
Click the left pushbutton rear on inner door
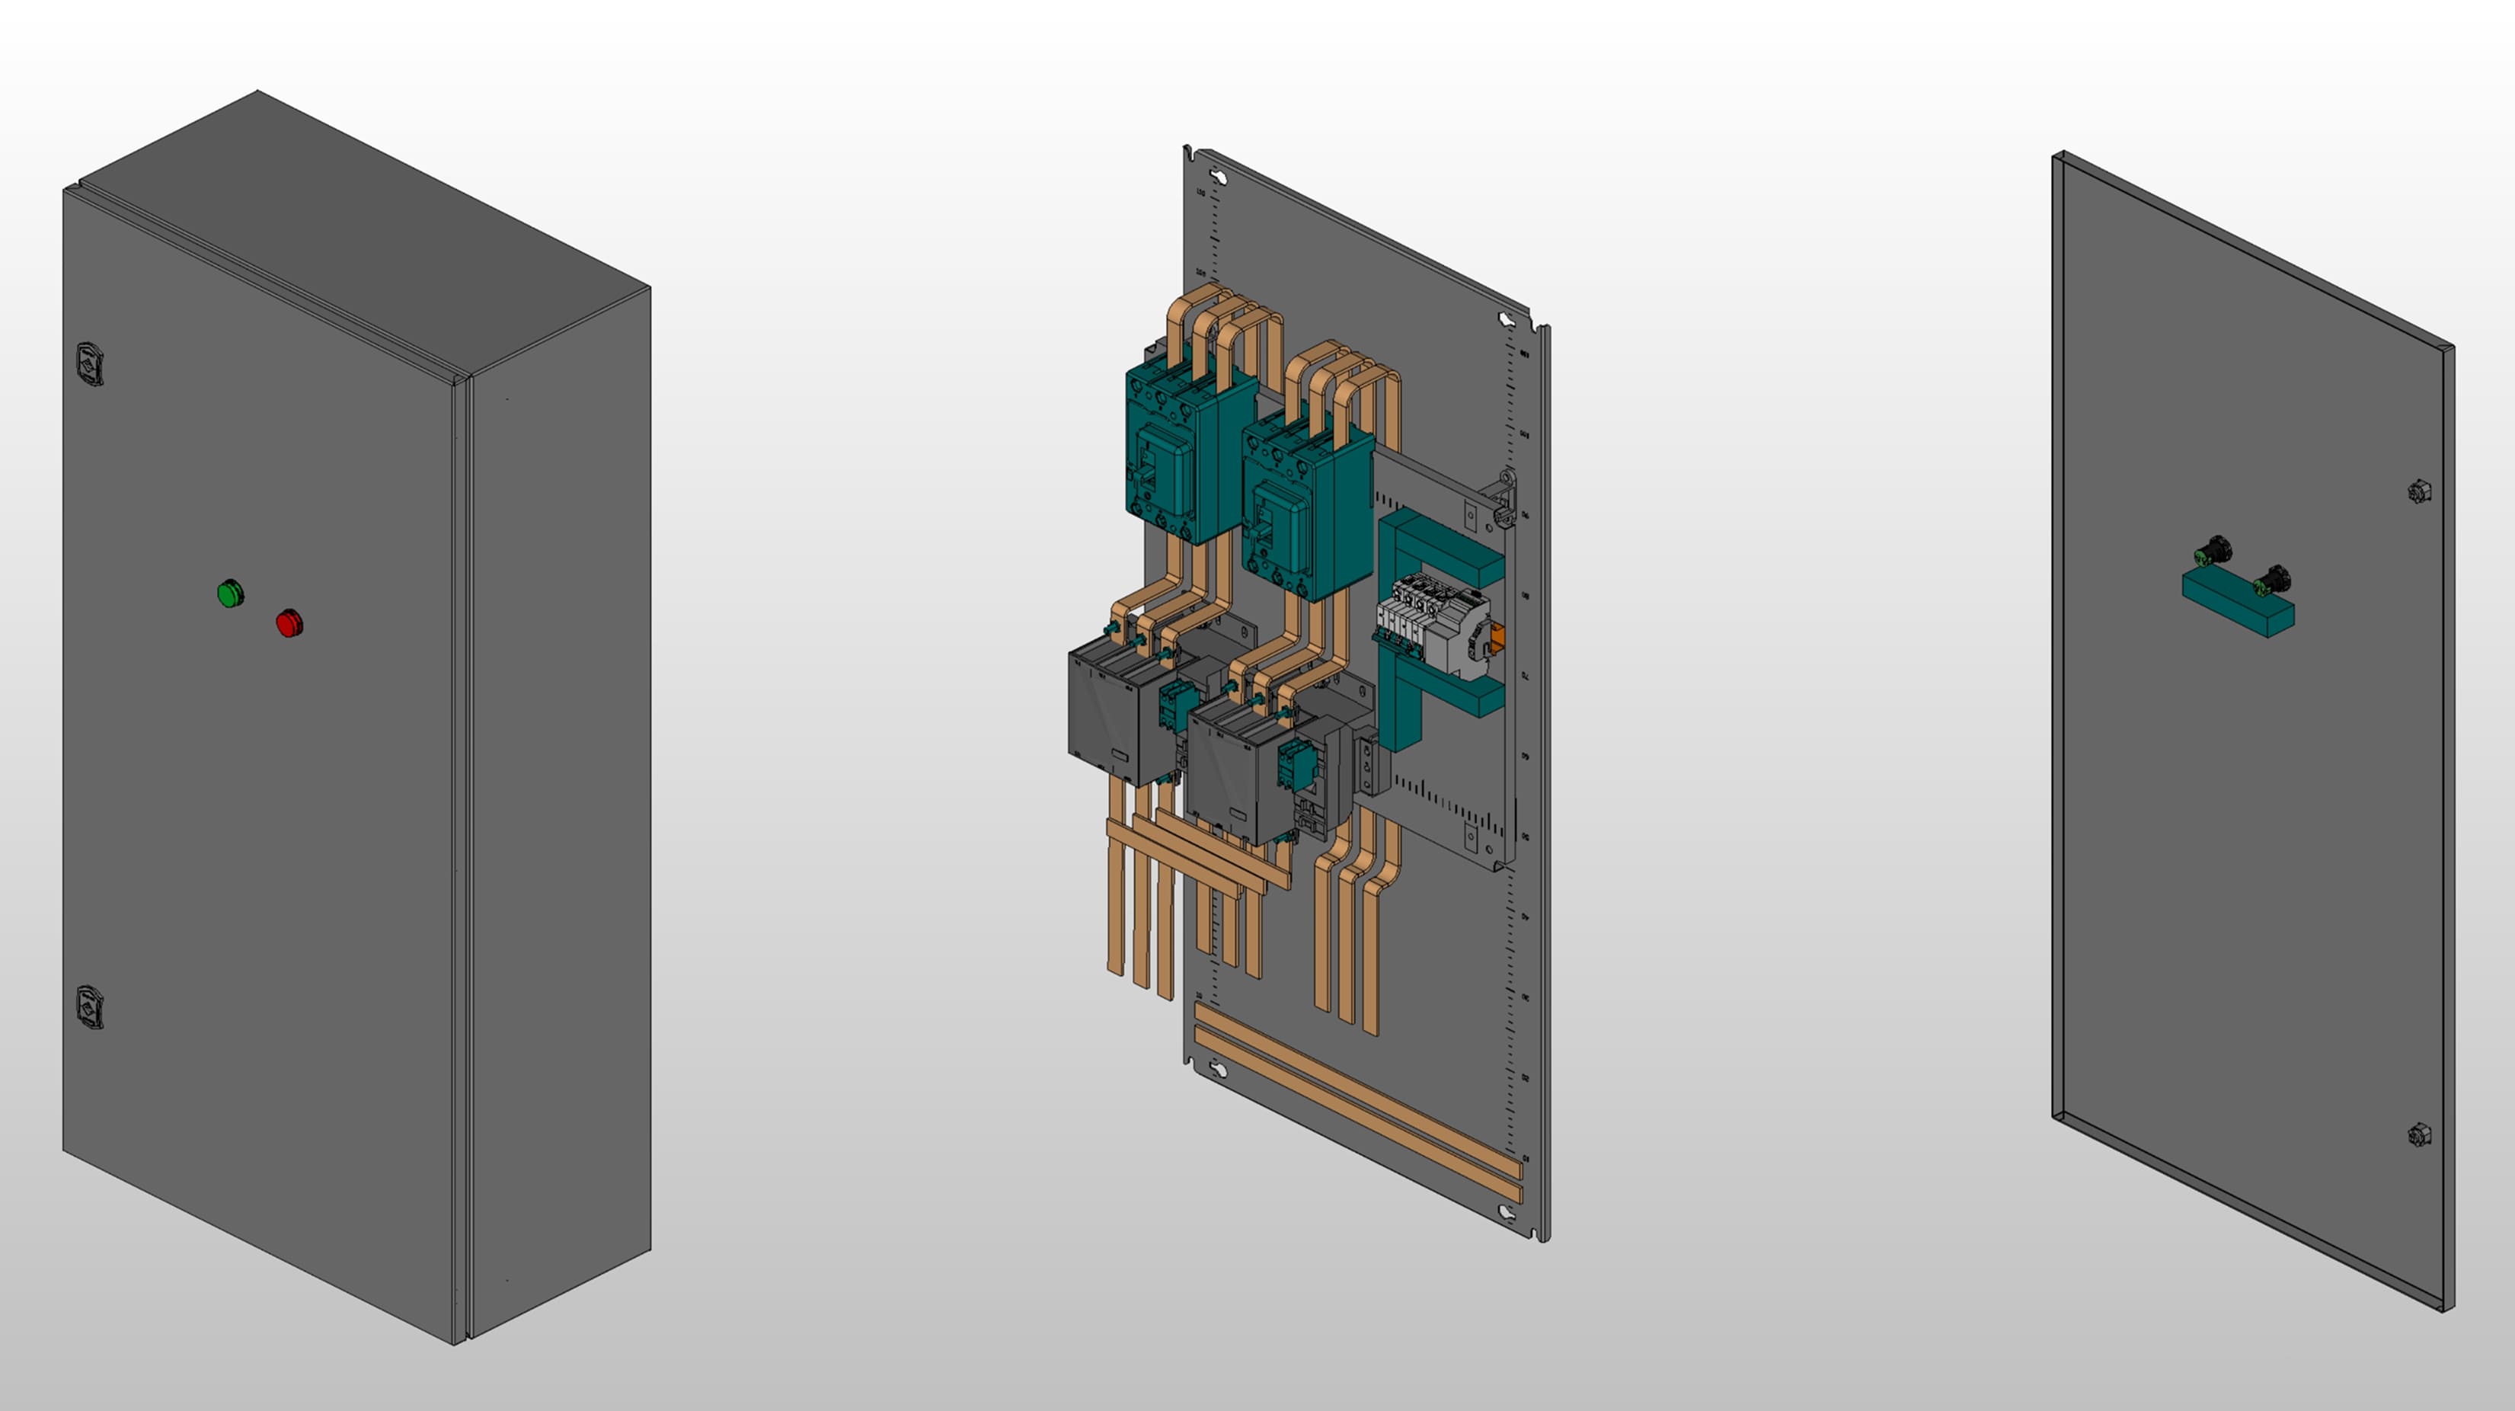point(2213,552)
